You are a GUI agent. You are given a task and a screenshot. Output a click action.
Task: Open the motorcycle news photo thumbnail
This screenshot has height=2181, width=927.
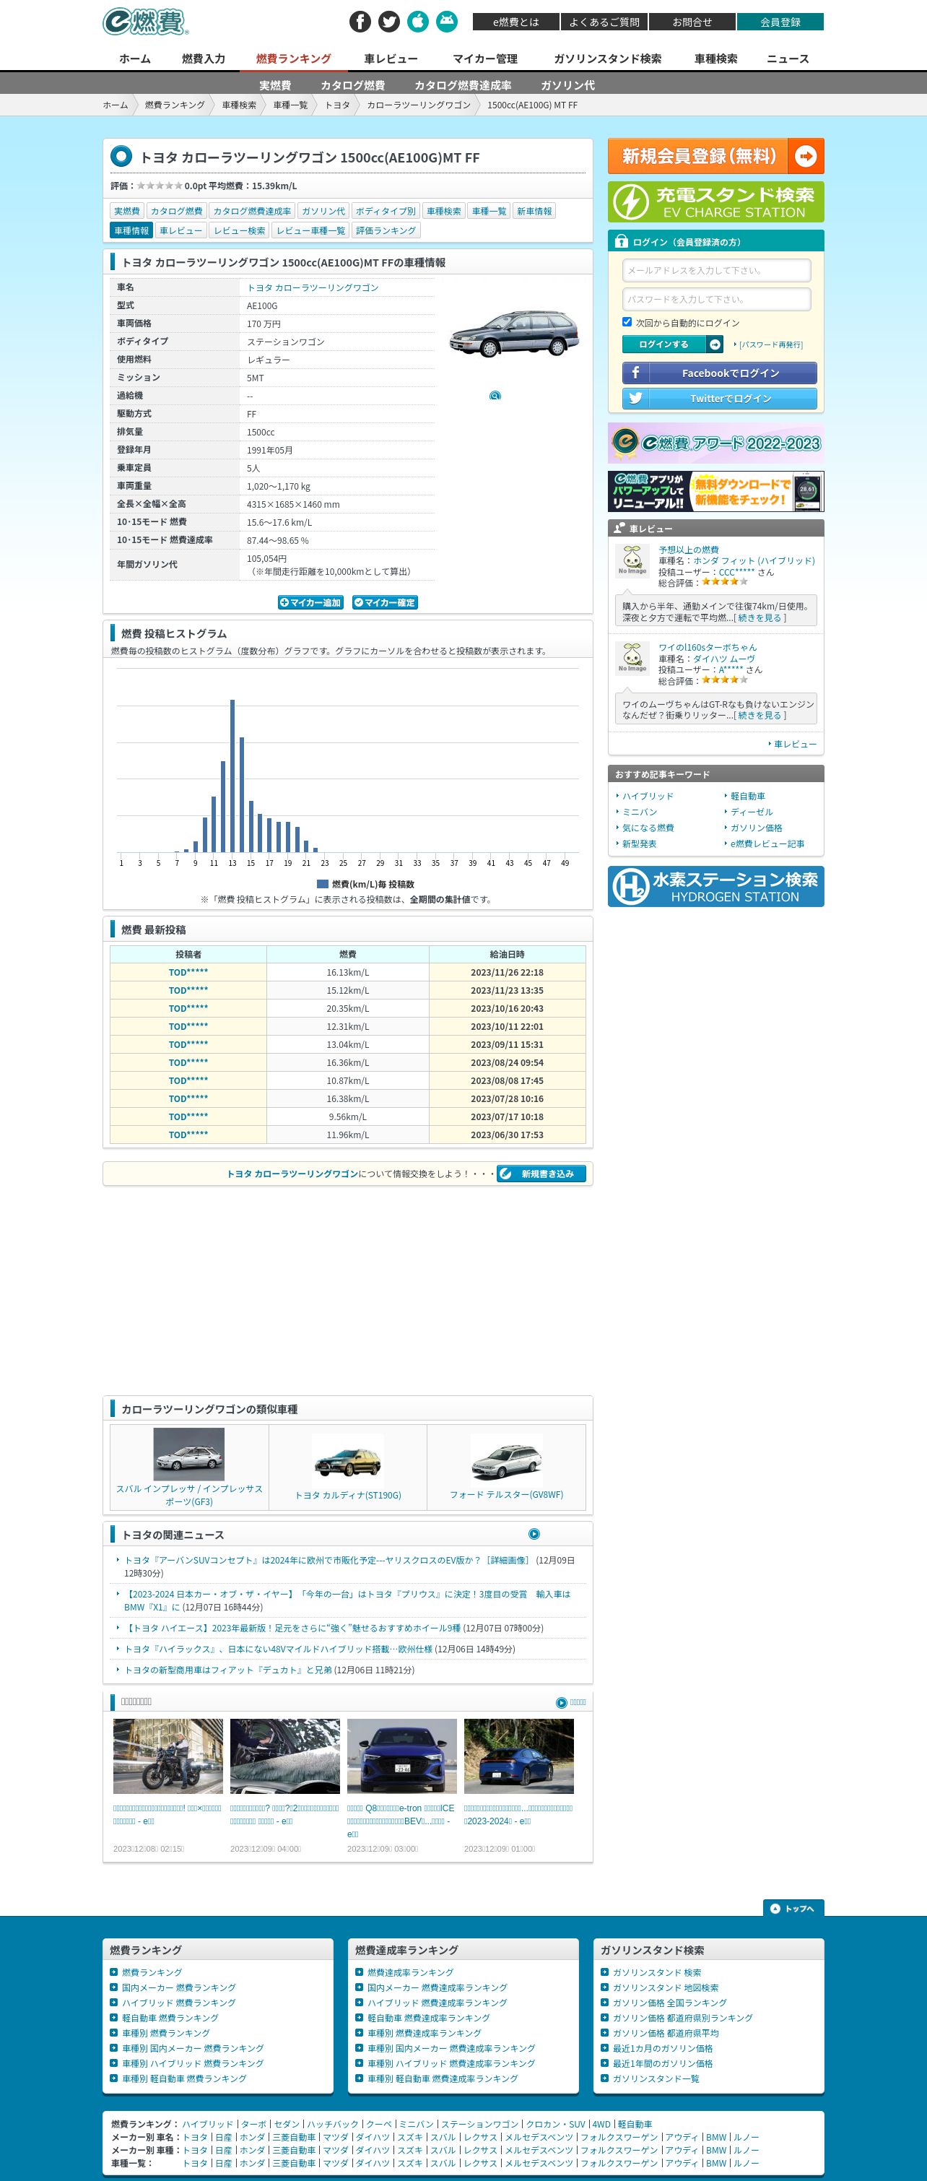pyautogui.click(x=168, y=1756)
